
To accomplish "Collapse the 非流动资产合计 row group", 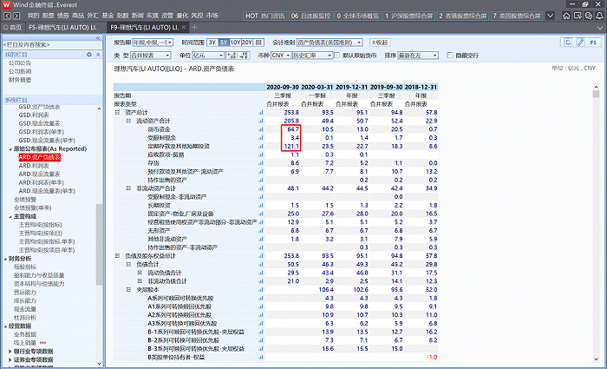I will coord(128,188).
